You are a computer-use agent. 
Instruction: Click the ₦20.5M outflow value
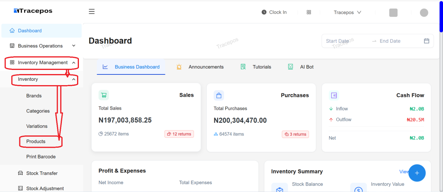415,120
